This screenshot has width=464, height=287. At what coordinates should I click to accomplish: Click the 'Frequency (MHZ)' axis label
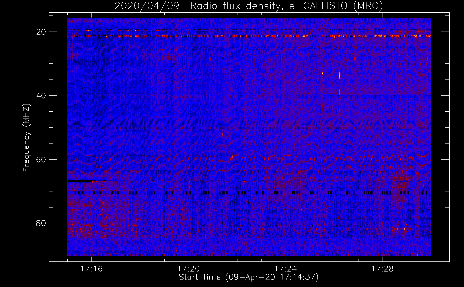tap(26, 137)
